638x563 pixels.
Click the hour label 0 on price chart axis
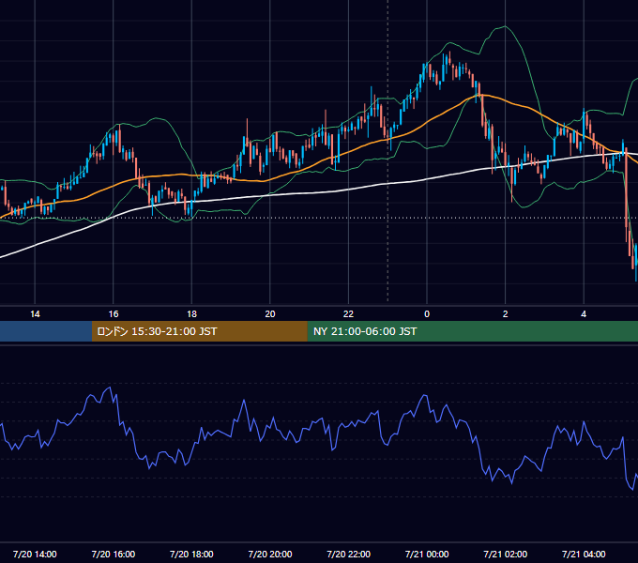427,314
